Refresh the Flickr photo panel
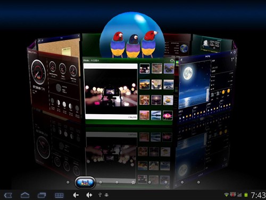266x200 pixels. coord(172,60)
